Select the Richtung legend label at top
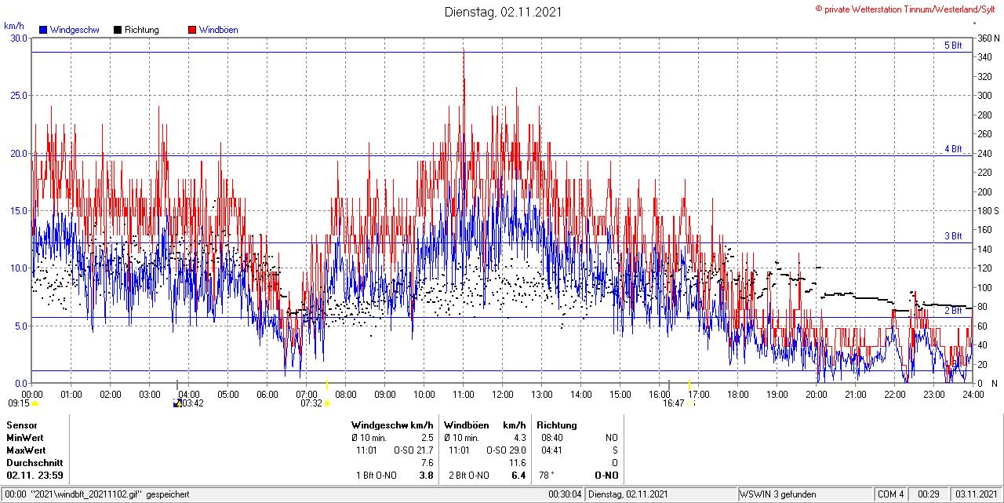1004x503 pixels. [x=142, y=30]
